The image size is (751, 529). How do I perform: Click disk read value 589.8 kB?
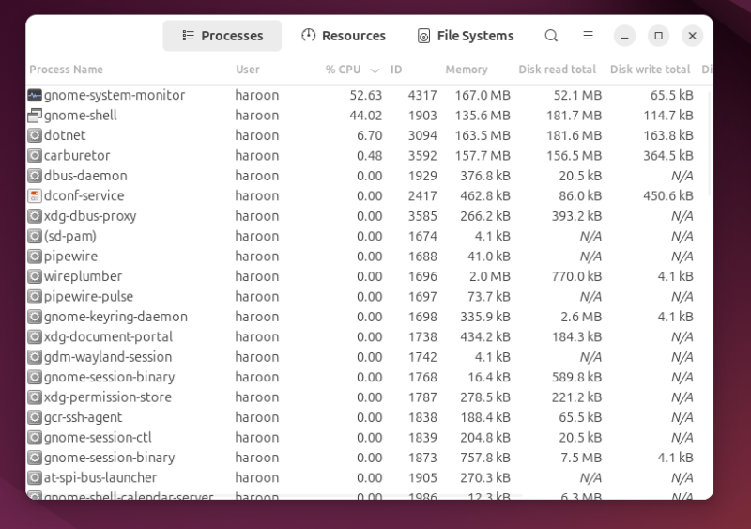point(576,377)
